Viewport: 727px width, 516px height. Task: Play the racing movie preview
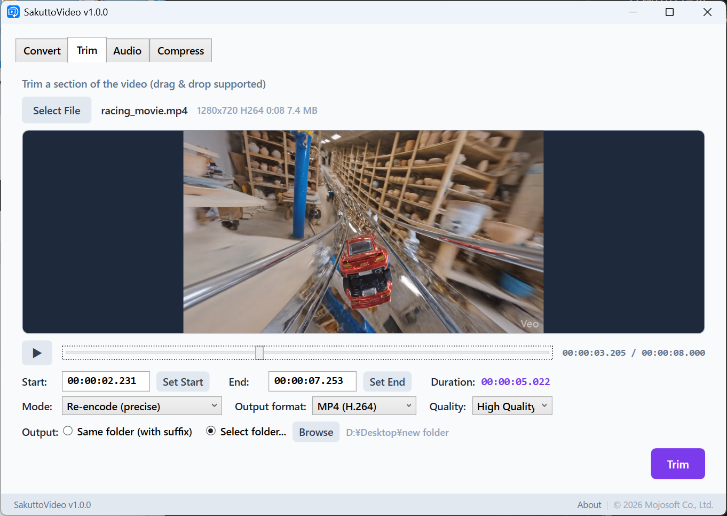click(x=37, y=353)
